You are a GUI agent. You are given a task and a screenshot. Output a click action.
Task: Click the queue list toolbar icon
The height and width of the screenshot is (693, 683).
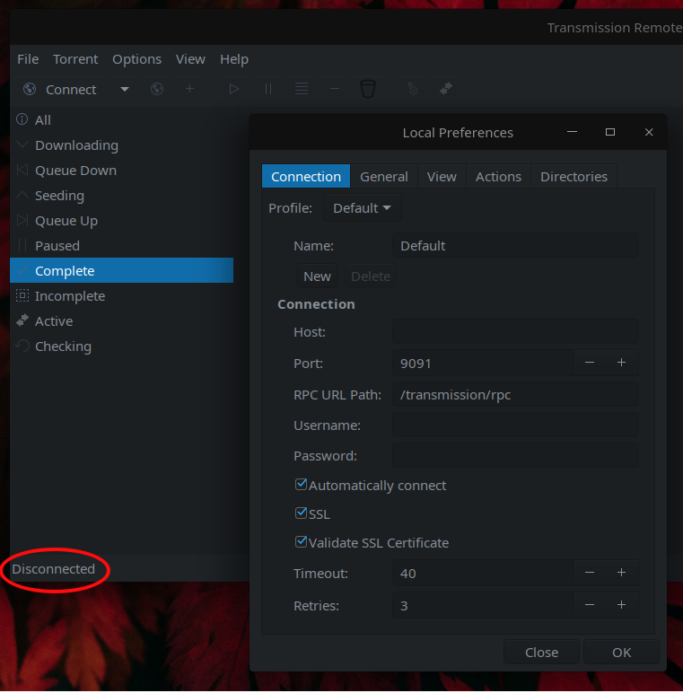(x=302, y=89)
